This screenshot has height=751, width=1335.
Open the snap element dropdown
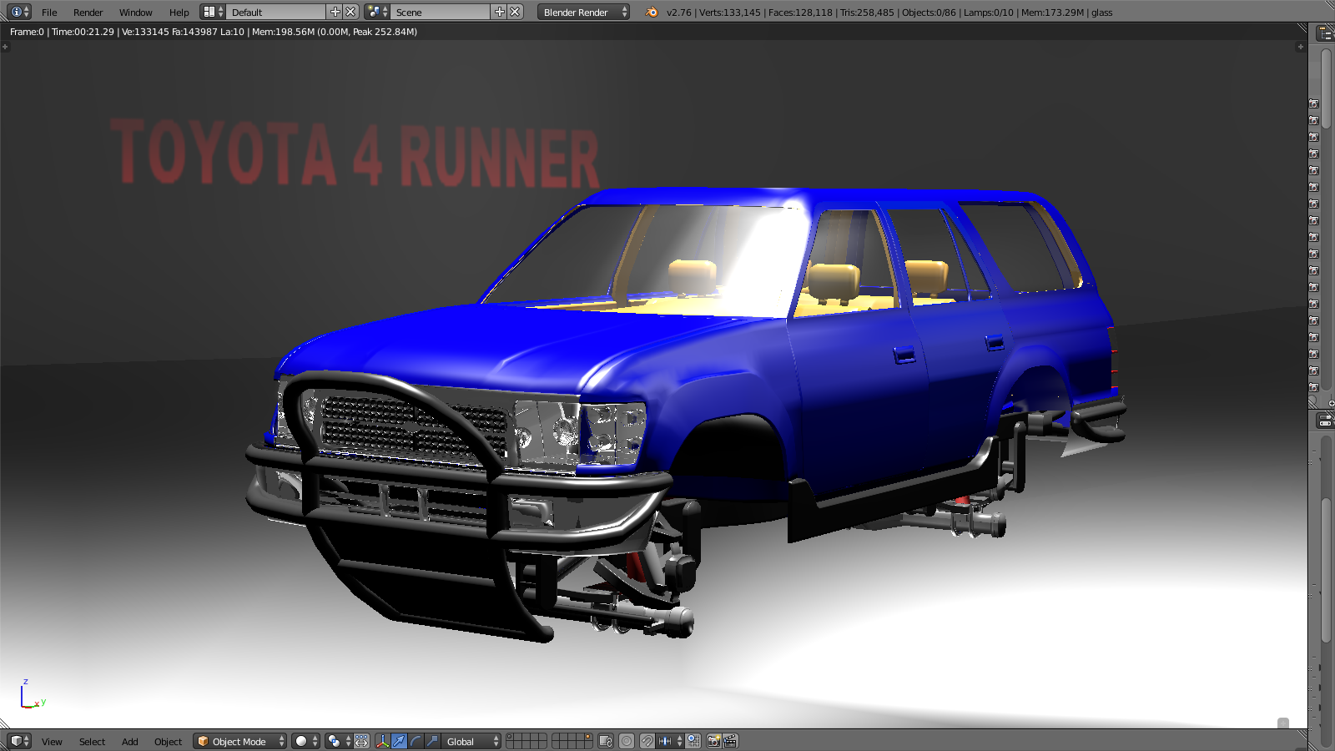coord(670,741)
